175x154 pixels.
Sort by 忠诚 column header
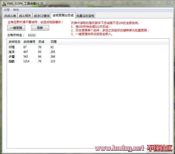coord(43,42)
